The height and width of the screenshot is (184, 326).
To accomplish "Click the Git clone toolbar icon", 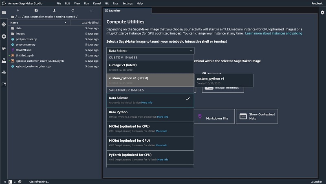I will 91,11.
